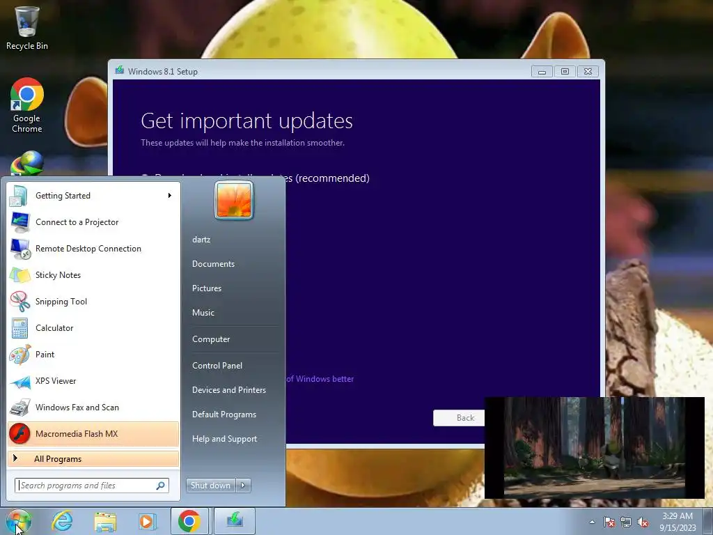Switch to Google Chrome taskbar button

[x=189, y=521]
